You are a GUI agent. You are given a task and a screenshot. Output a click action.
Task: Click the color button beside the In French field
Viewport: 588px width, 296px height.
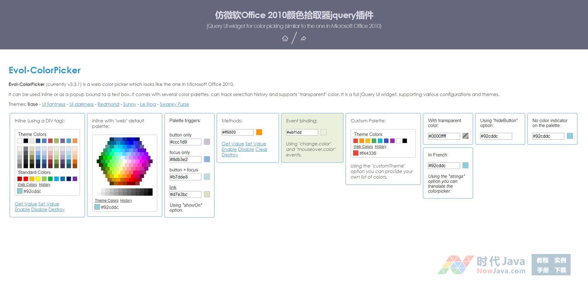click(465, 166)
